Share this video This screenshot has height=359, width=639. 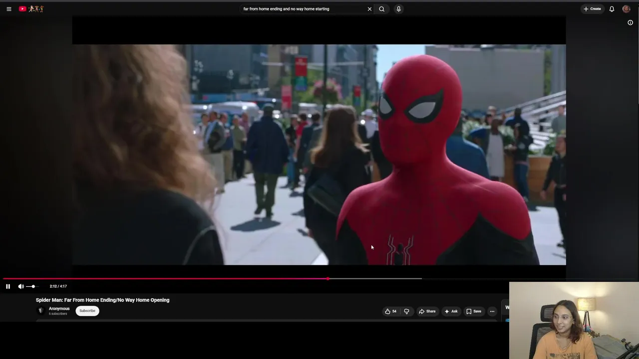pyautogui.click(x=427, y=311)
